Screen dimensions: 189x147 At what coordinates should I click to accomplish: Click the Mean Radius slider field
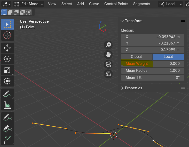click(153, 71)
